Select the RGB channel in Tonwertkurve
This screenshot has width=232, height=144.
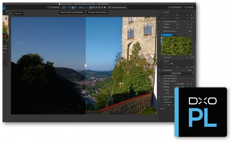coord(168,105)
